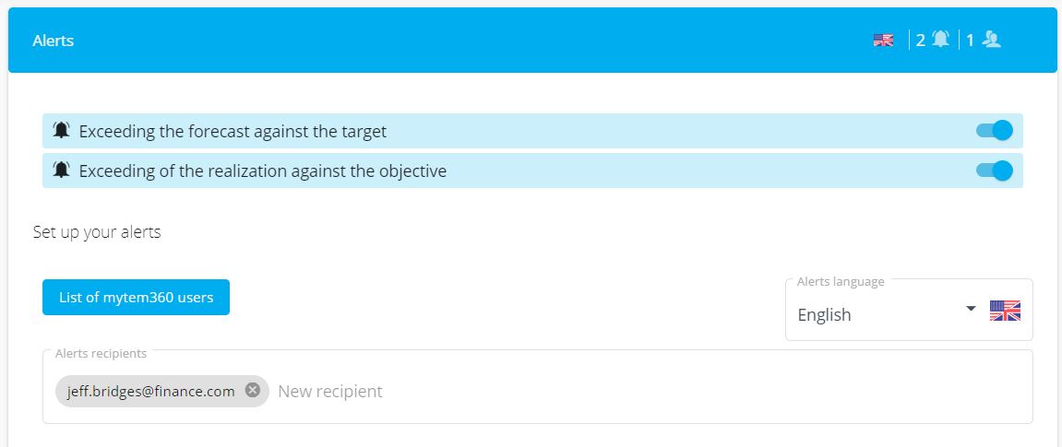Click Exceeding of the realization against objective row
Image resolution: width=1062 pixels, height=447 pixels.
(x=532, y=171)
